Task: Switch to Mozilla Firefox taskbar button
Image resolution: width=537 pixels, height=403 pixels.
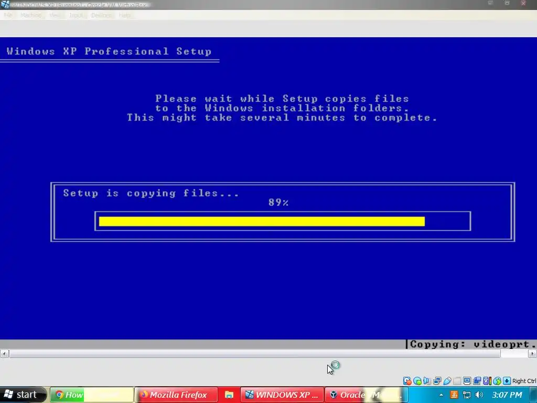Action: (x=176, y=395)
